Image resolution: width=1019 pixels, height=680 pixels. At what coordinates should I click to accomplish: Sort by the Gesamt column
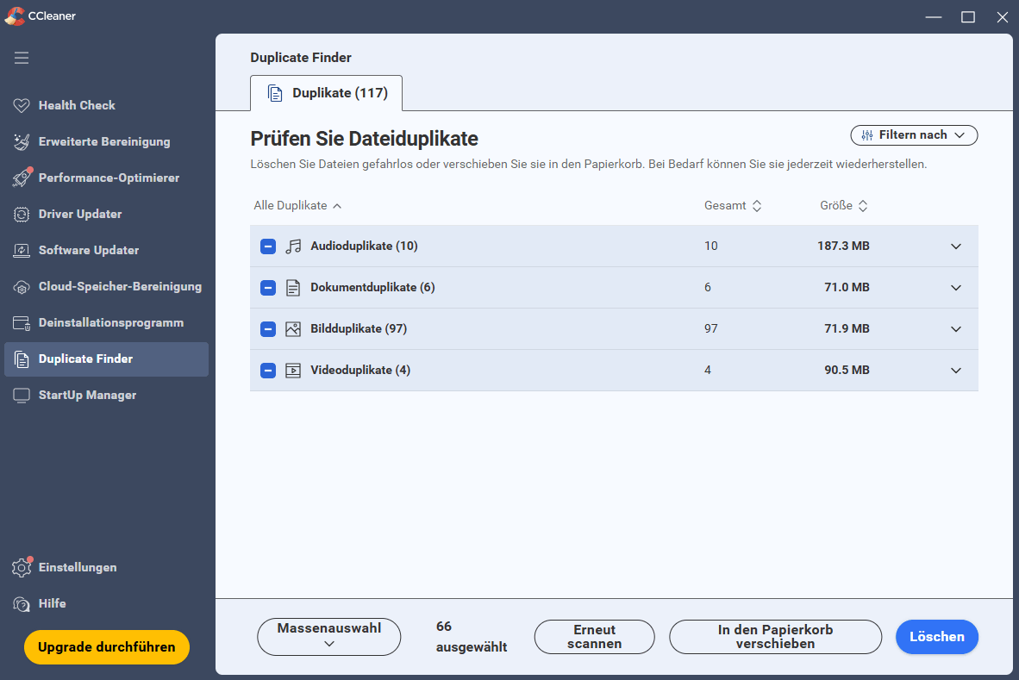733,205
